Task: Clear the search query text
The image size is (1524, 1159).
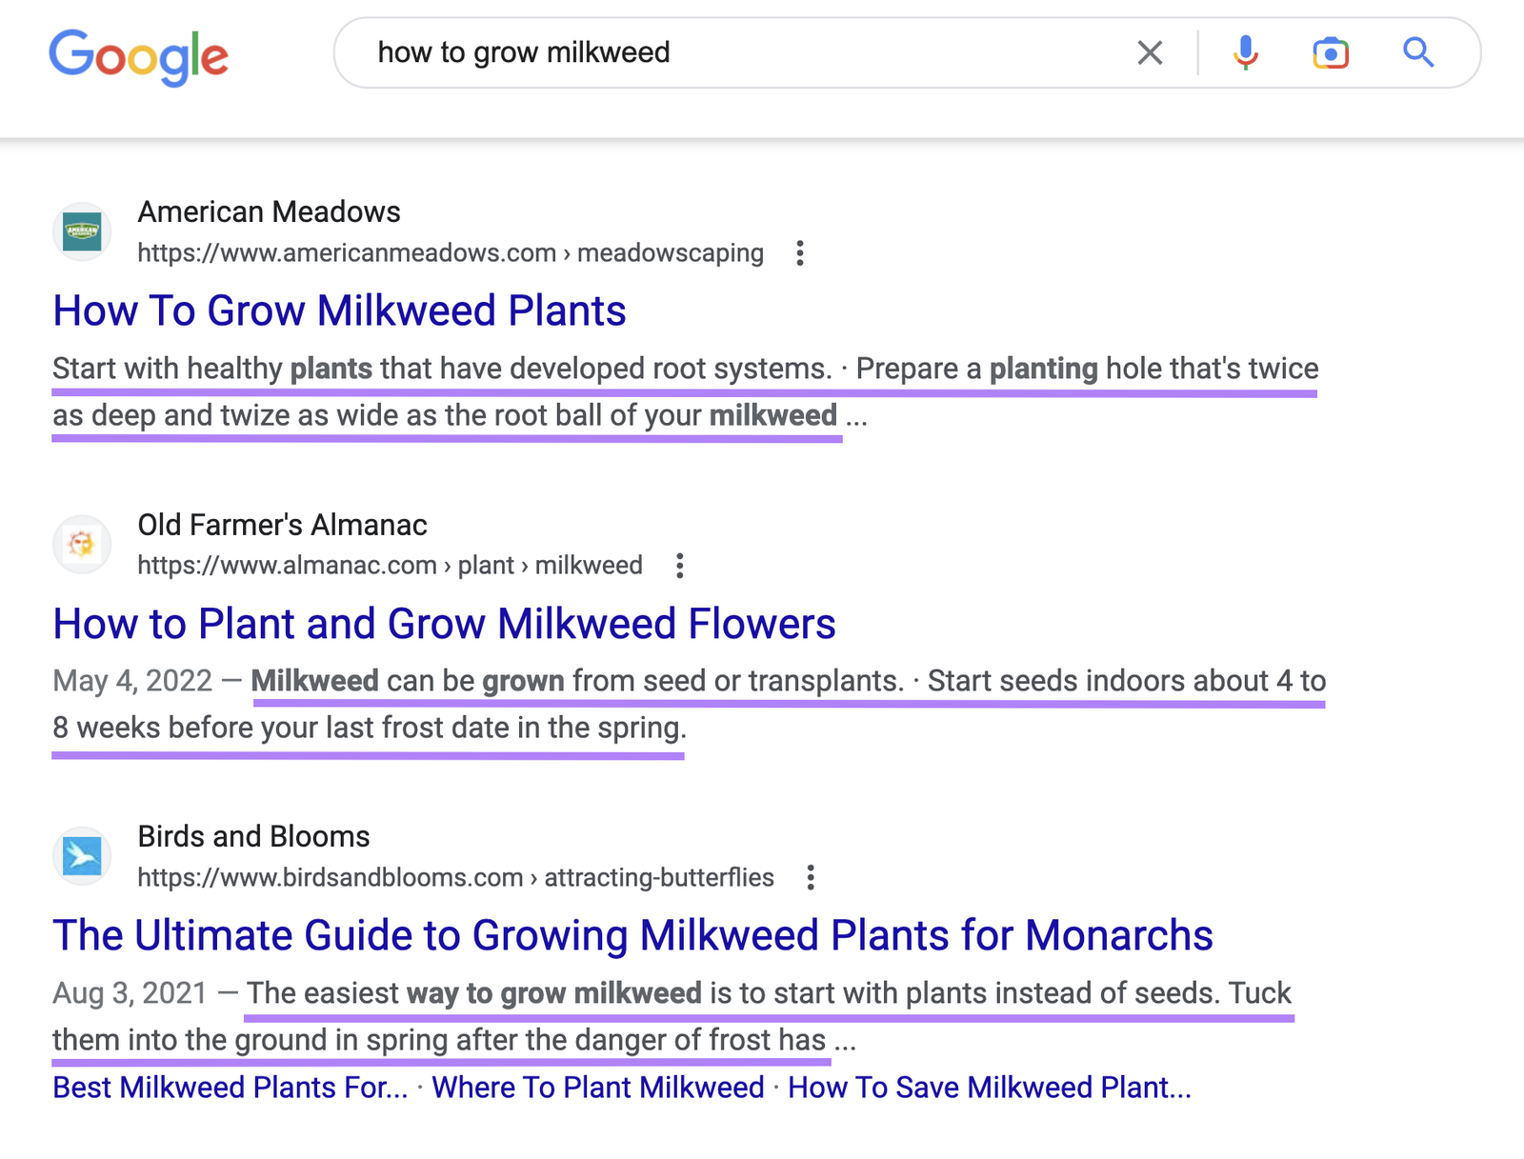Action: [1150, 52]
